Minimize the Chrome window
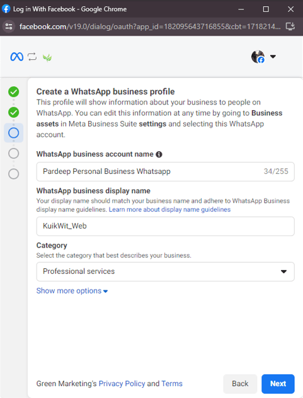Viewport: 303px width, 398px height. click(241, 9)
